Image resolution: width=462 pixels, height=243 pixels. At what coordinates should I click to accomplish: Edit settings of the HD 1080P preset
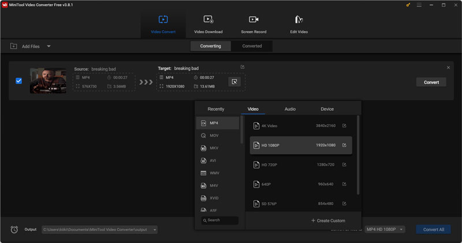tap(344, 145)
